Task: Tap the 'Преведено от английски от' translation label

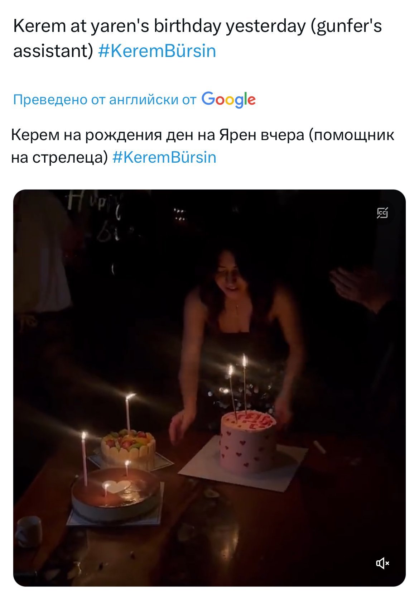Action: [105, 100]
